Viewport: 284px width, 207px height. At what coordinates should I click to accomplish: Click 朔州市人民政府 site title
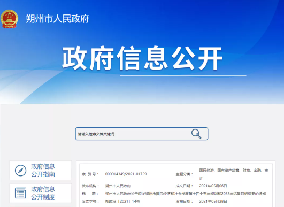click(58, 19)
